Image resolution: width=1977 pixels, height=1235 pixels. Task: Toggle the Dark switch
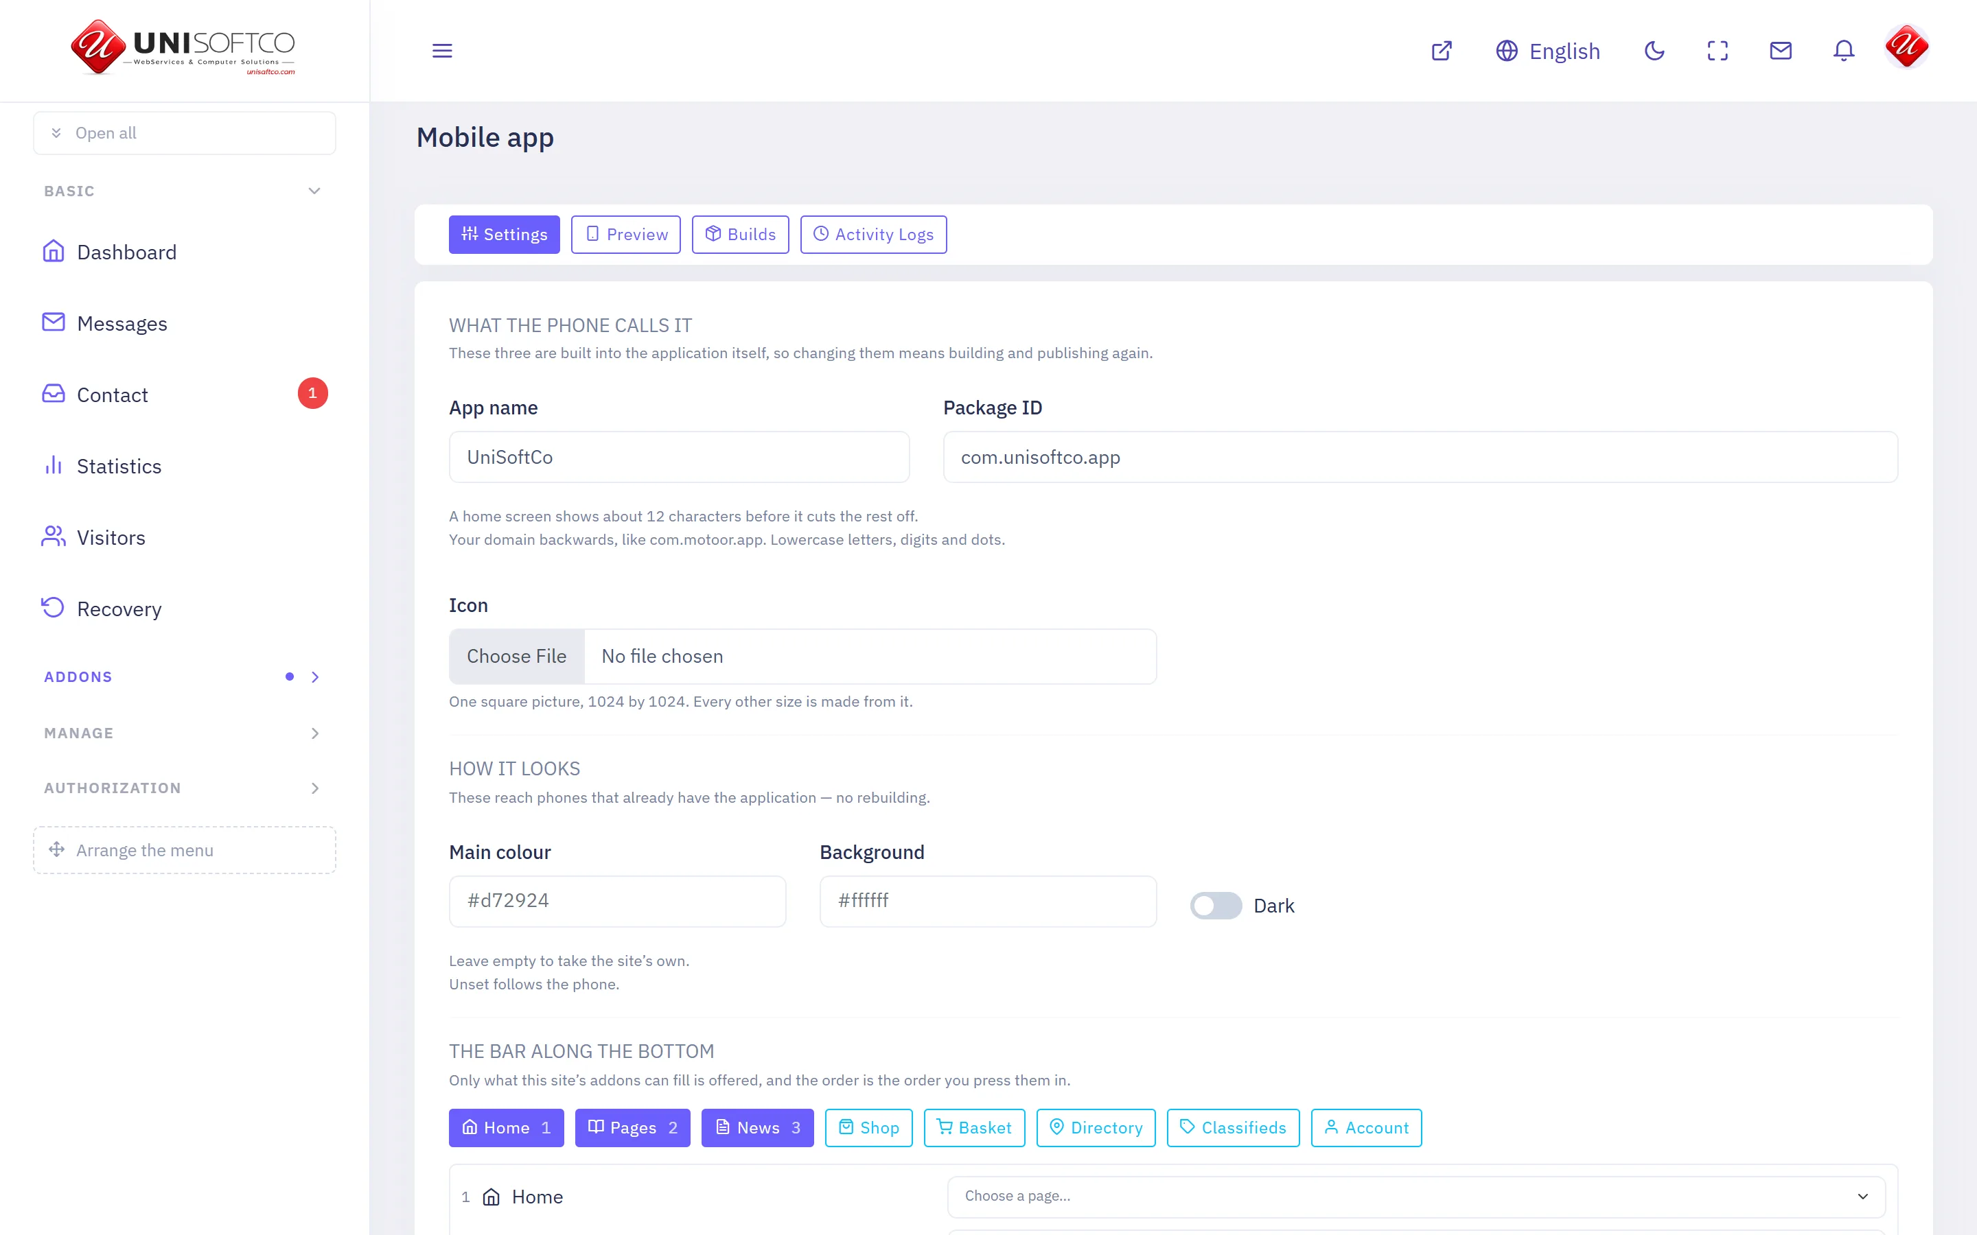coord(1216,905)
